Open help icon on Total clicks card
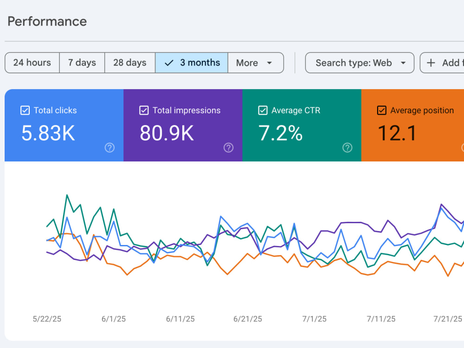This screenshot has height=348, width=464. coord(110,148)
